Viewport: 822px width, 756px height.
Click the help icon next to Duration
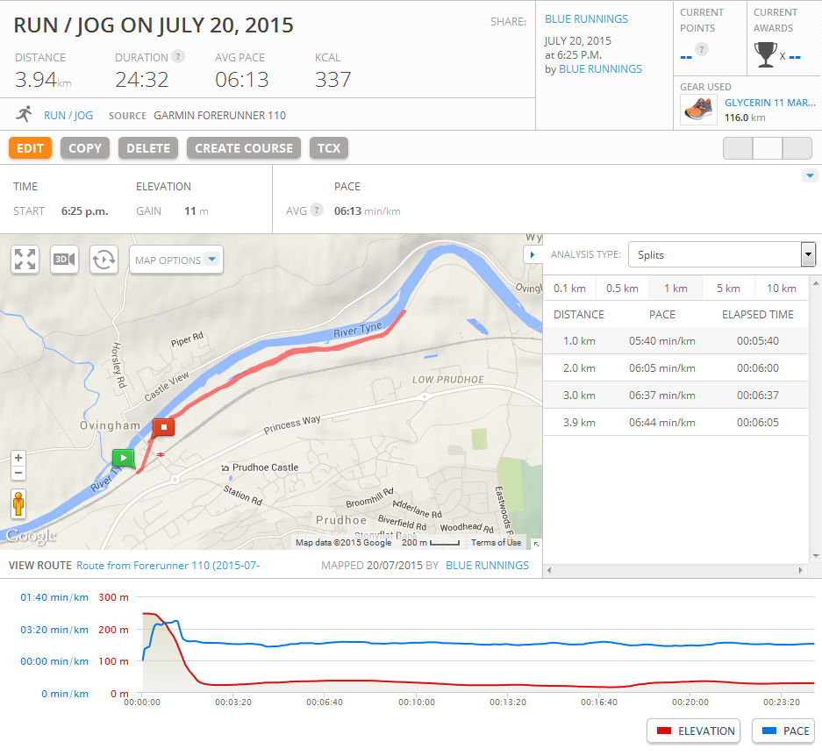pos(178,56)
